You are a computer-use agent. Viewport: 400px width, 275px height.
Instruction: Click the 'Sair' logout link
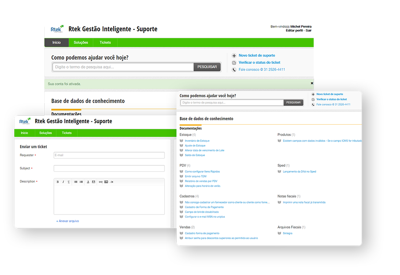pos(308,30)
